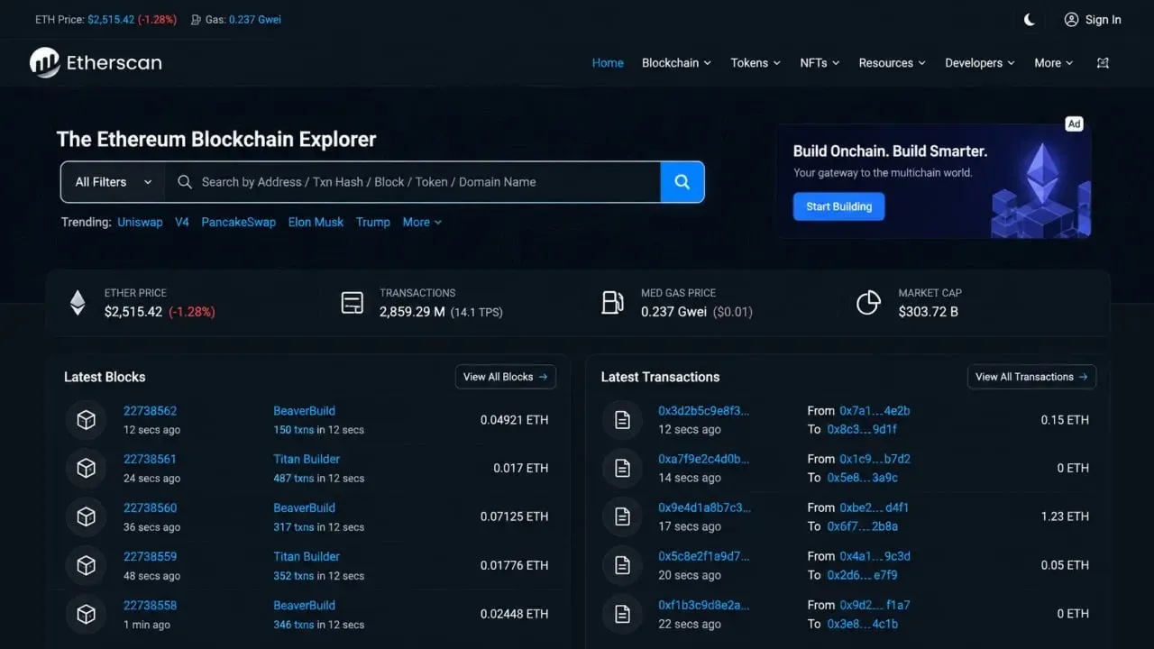Viewport: 1154px width, 649px height.
Task: Expand the NFTs menu
Action: (x=820, y=63)
